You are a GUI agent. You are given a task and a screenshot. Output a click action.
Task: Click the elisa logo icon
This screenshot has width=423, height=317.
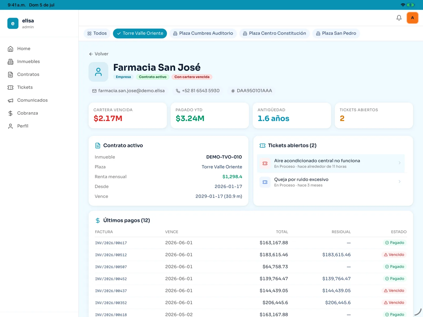click(13, 24)
